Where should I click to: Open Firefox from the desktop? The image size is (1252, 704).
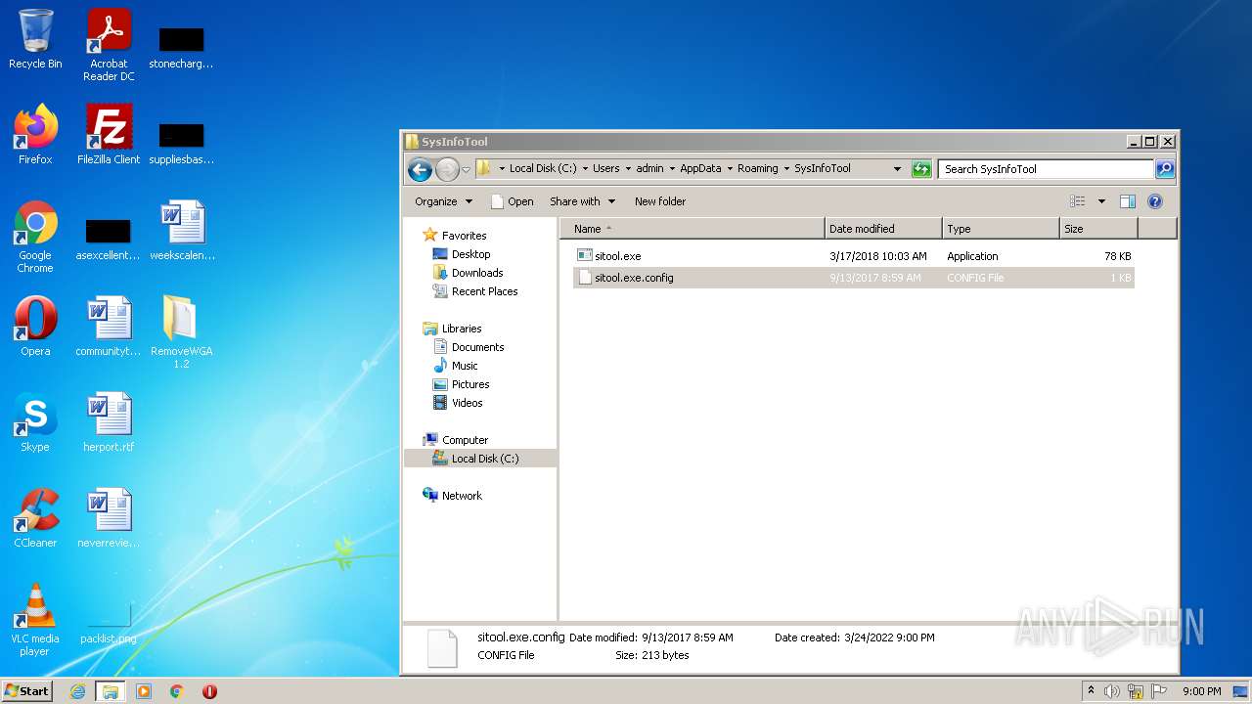35,135
